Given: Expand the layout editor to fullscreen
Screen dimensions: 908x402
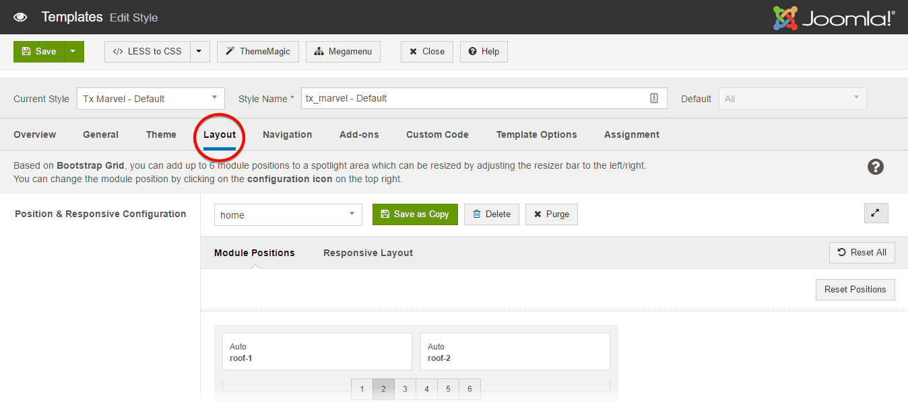Looking at the screenshot, I should (876, 212).
